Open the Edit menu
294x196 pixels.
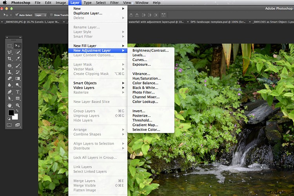(48, 3)
